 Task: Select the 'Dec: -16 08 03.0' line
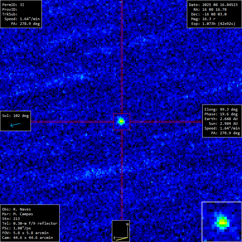tap(209, 14)
